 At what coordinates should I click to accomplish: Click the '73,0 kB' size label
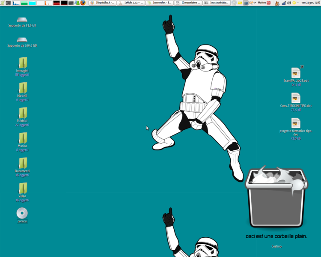[296, 138]
